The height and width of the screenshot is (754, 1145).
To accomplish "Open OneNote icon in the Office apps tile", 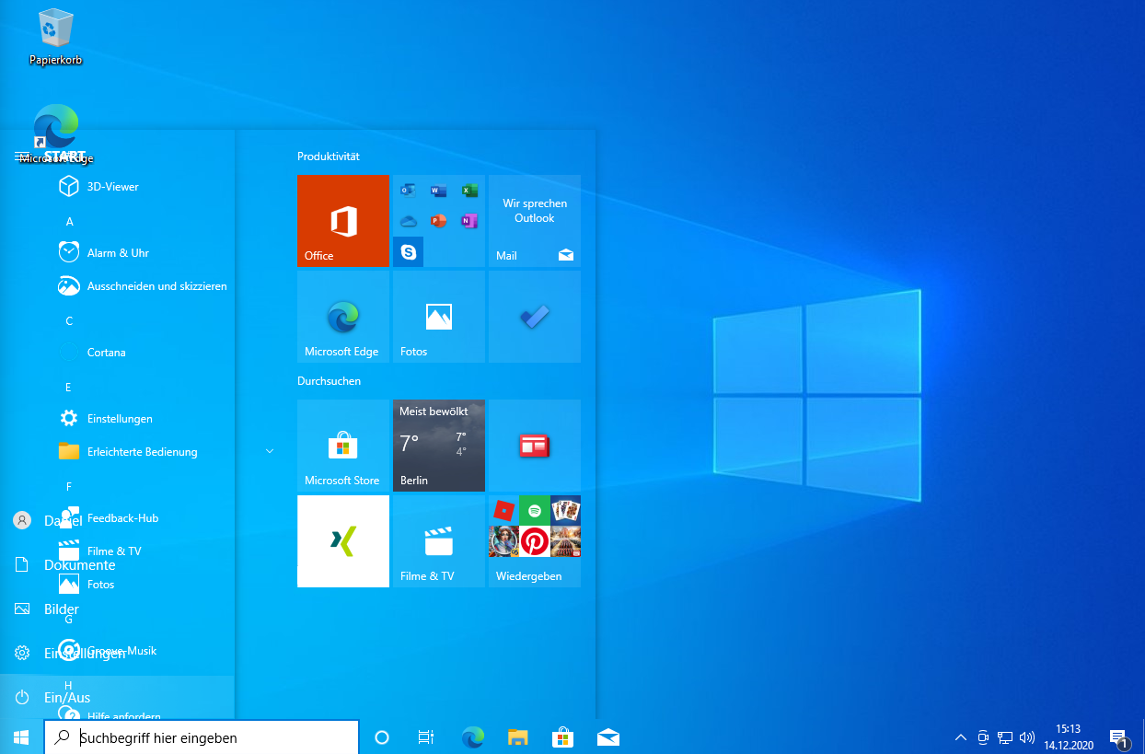I will pos(468,221).
